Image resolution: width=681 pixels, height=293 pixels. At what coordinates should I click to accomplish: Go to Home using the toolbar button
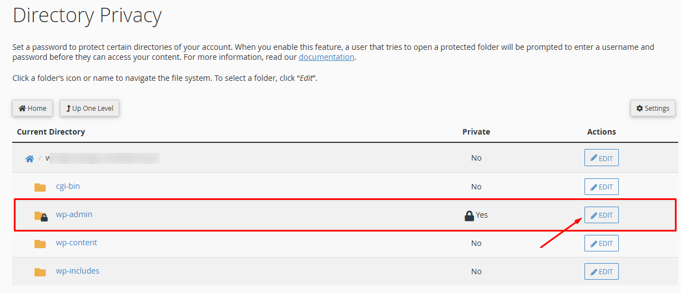pyautogui.click(x=33, y=109)
